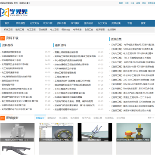155x155 pixels.
Task: Click the 登录 link at top right
Action: [x=121, y=3]
